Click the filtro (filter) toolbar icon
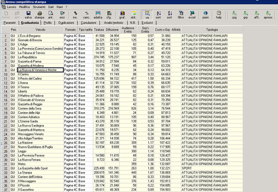Image resolution: width=278 pixels, height=192 pixels. coord(181,15)
